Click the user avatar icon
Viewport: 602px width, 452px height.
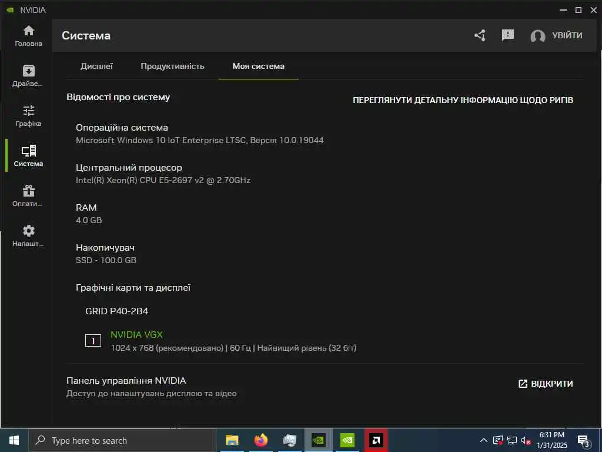538,36
